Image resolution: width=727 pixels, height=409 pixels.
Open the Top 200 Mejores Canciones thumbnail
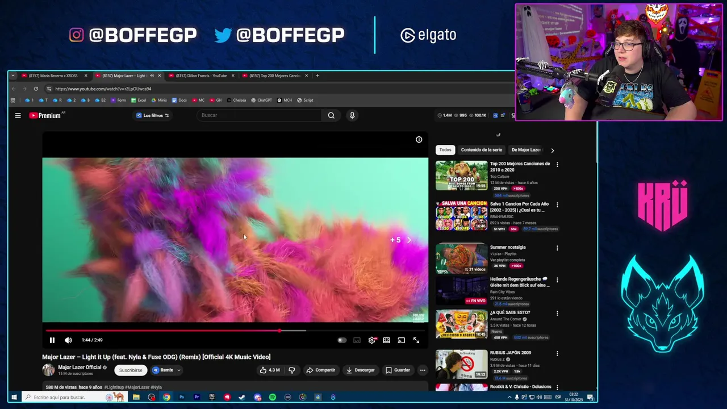coord(461,176)
